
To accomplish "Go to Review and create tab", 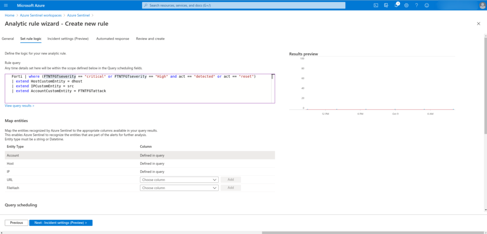I will point(150,39).
